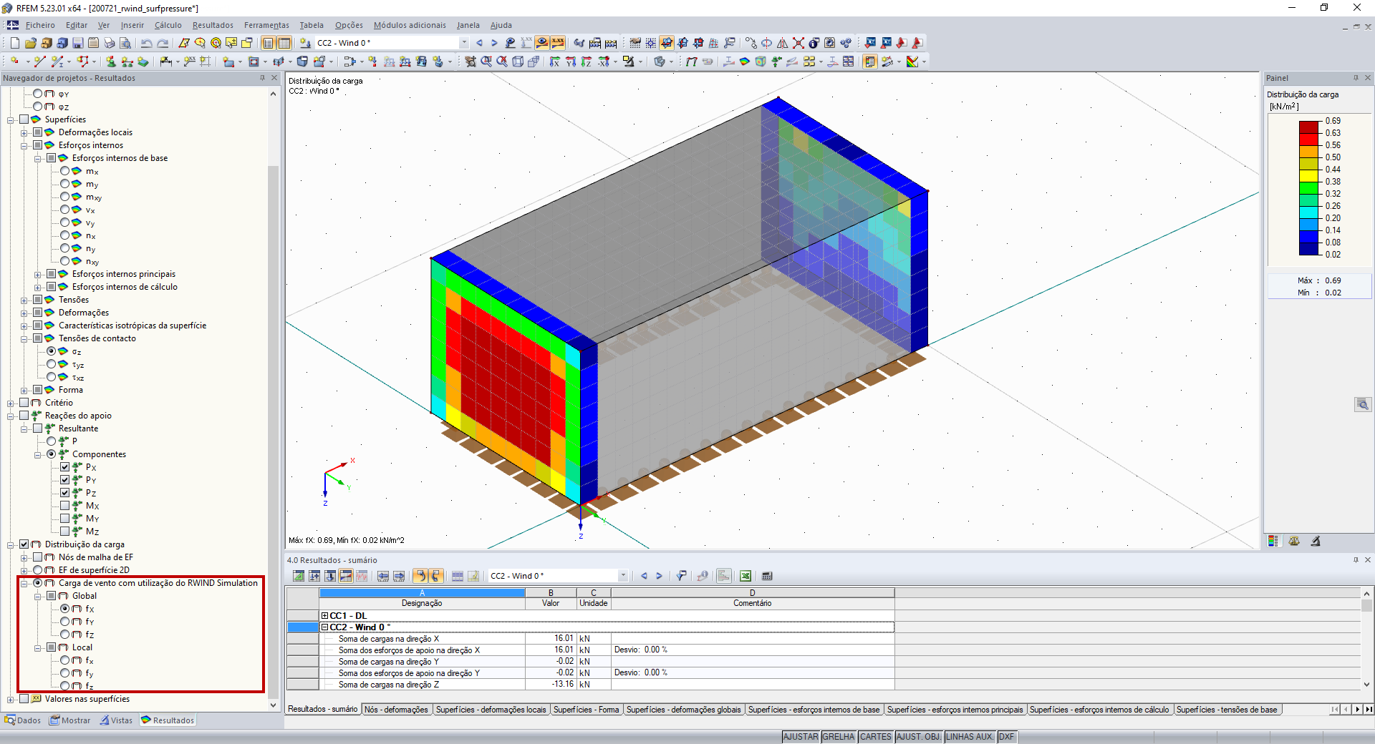Export table to Excel icon
The height and width of the screenshot is (744, 1375).
point(746,576)
